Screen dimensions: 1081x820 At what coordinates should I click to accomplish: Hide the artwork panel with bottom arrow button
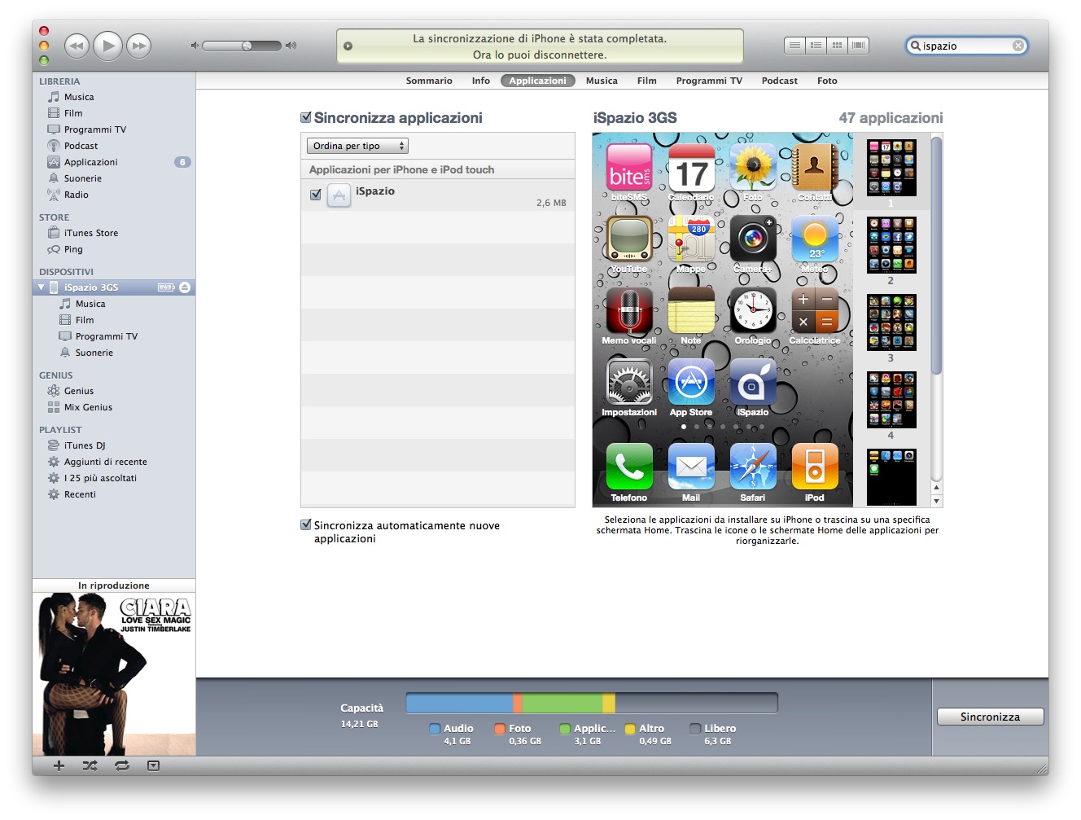point(153,765)
